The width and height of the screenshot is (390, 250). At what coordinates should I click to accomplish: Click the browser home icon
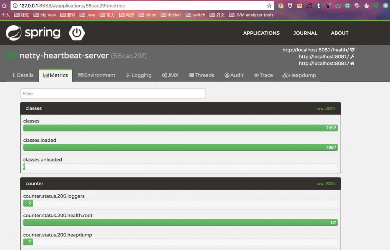4,5
